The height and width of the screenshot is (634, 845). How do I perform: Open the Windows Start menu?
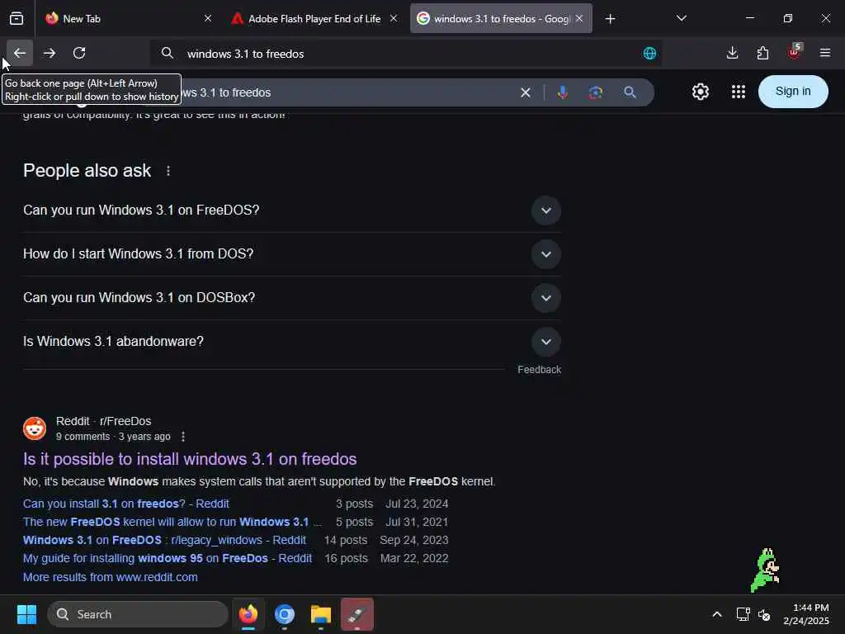click(x=26, y=614)
